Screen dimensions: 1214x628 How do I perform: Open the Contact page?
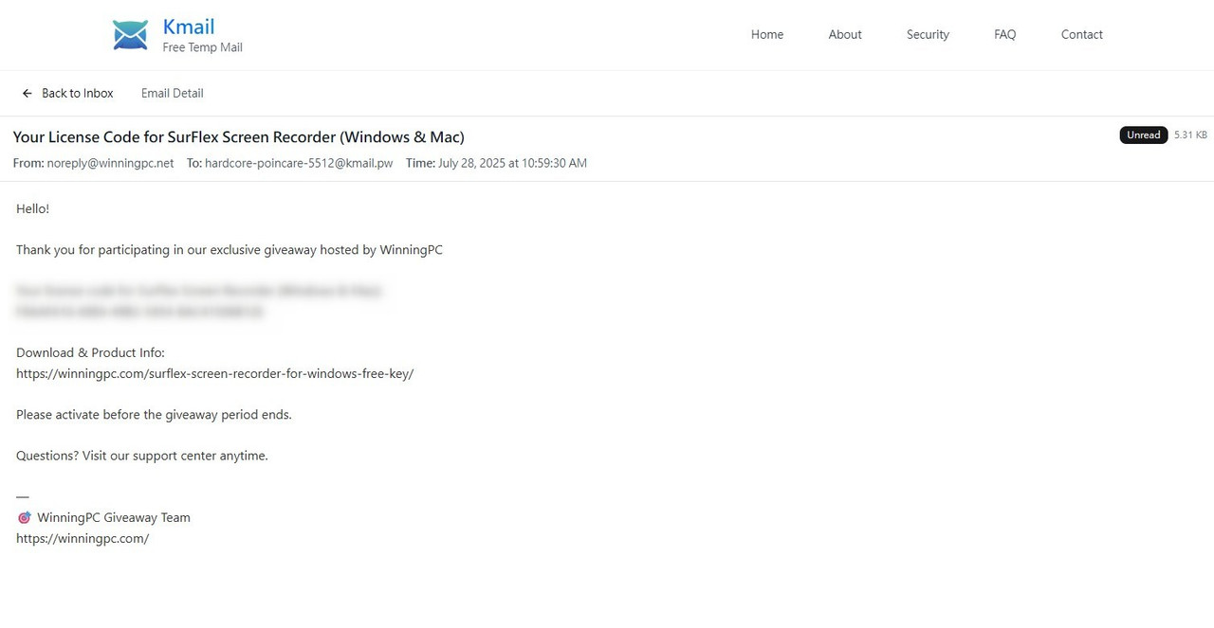click(x=1082, y=34)
